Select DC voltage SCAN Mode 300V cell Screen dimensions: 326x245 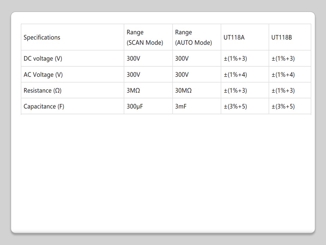point(133,59)
